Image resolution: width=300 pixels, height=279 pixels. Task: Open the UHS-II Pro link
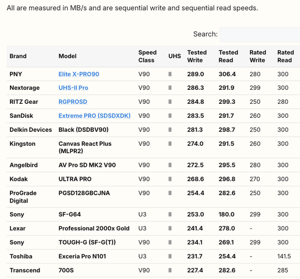point(73,88)
